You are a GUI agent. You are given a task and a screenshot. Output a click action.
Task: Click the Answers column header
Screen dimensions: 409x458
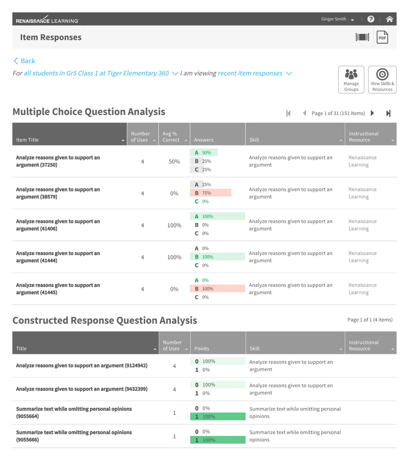point(218,134)
